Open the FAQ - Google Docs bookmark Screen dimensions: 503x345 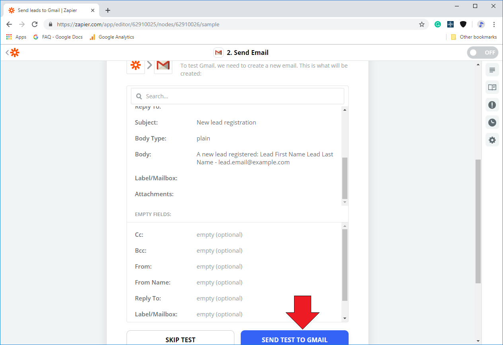58,37
